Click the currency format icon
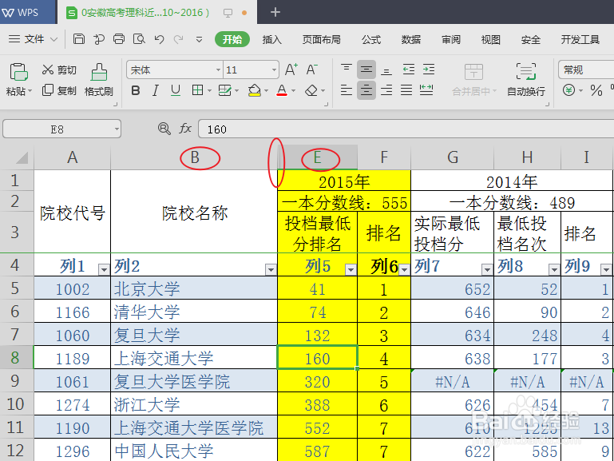 coord(569,90)
